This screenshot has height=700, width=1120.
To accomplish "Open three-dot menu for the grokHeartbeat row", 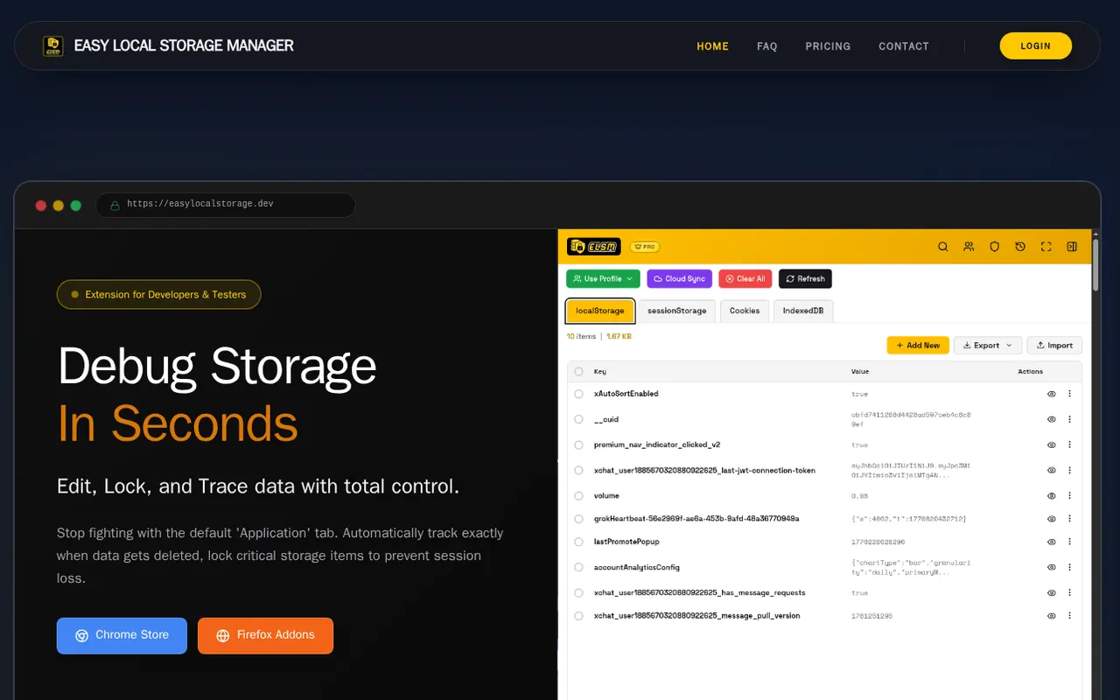I will [x=1069, y=519].
